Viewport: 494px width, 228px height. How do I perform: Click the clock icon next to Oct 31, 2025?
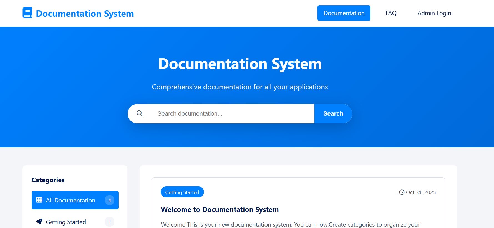tap(402, 192)
